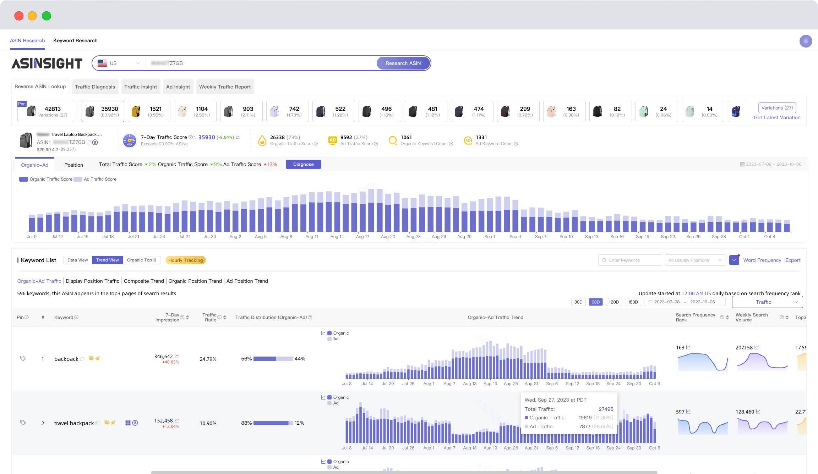Sort by Weekly Search Volume column

(787, 317)
